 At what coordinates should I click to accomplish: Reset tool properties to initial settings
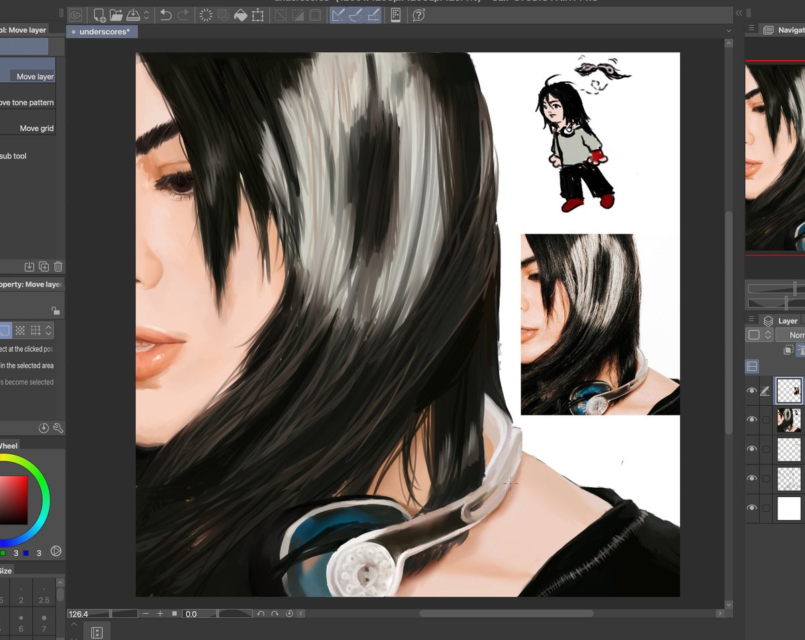pyautogui.click(x=44, y=427)
